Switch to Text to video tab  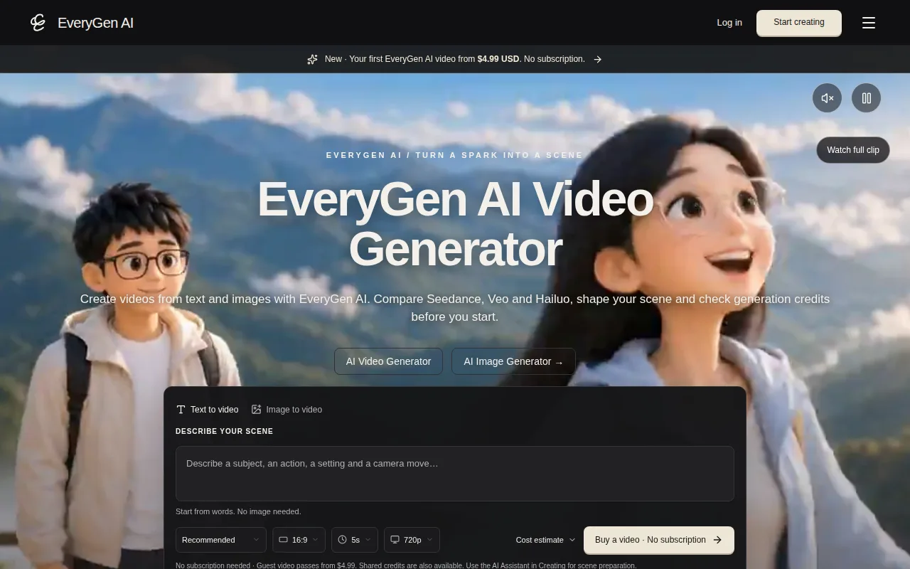tap(208, 410)
